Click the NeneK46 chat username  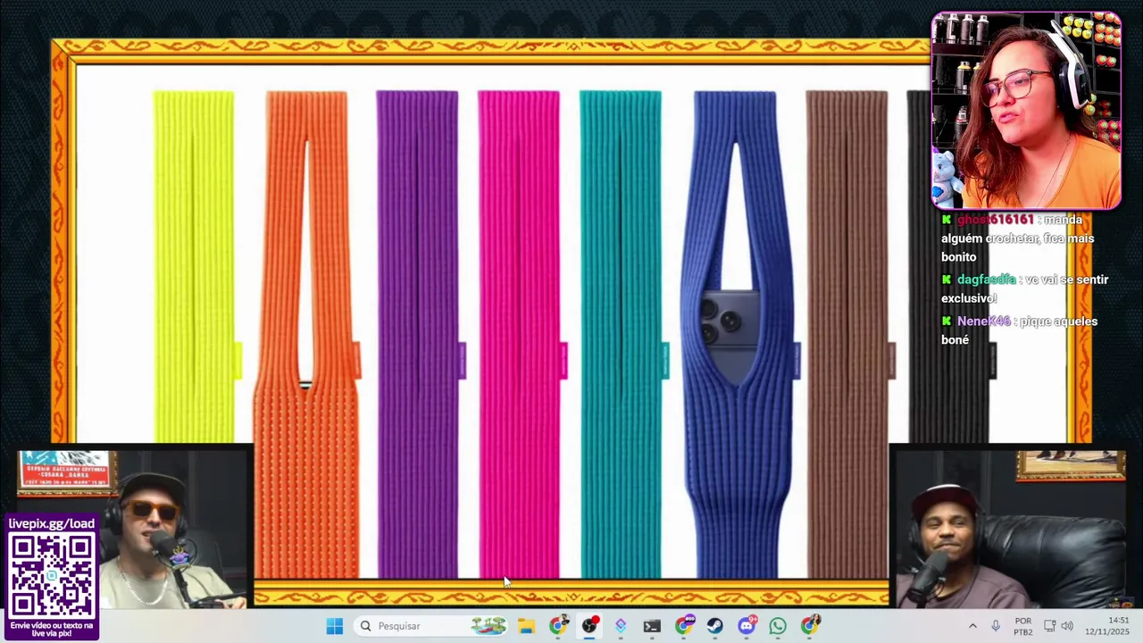pyautogui.click(x=983, y=321)
